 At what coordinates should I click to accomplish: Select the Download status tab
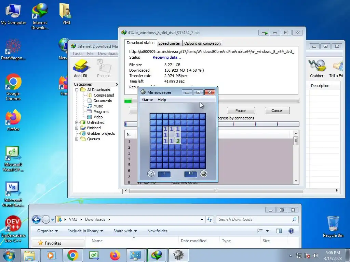coord(140,43)
